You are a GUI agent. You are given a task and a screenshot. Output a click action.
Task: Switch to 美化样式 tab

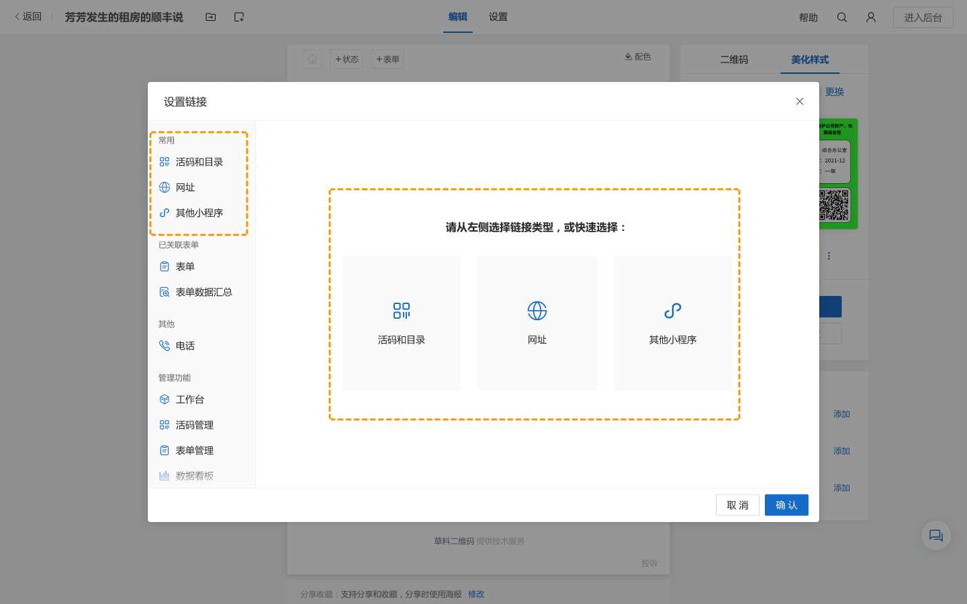(x=810, y=60)
